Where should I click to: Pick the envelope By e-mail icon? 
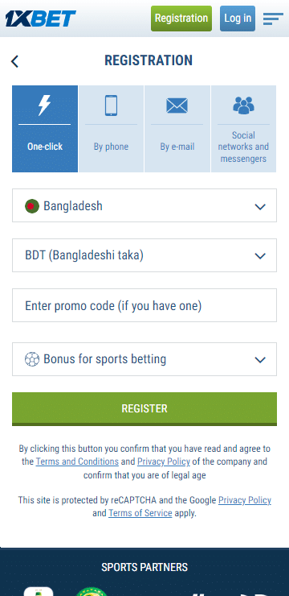(177, 106)
